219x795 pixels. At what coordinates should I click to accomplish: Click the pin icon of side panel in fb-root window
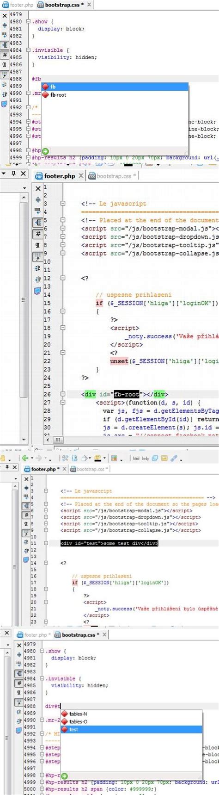(x=13, y=173)
